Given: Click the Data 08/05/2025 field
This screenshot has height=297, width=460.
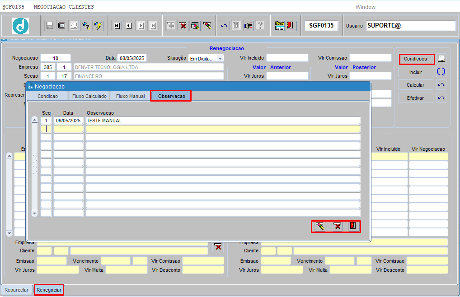Looking at the screenshot, I should (x=132, y=58).
